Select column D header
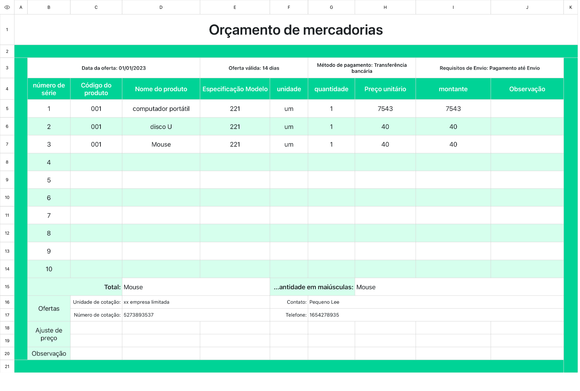Viewport: 580px width, 391px height. point(161,7)
